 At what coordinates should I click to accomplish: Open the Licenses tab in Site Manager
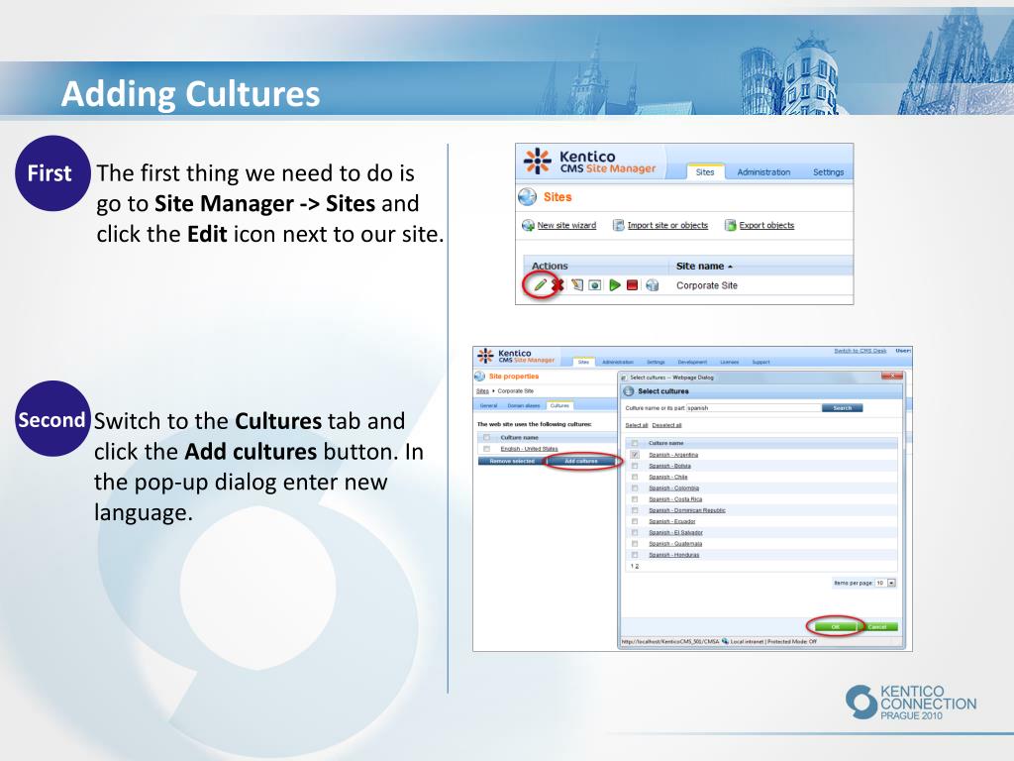pos(730,362)
